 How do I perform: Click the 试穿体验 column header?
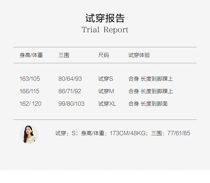(139, 55)
